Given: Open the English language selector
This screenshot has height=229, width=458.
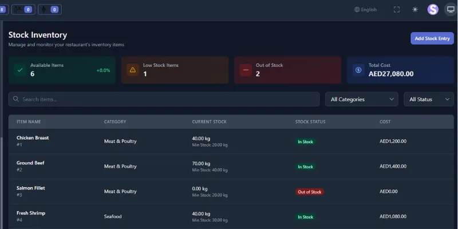Looking at the screenshot, I should [x=366, y=10].
